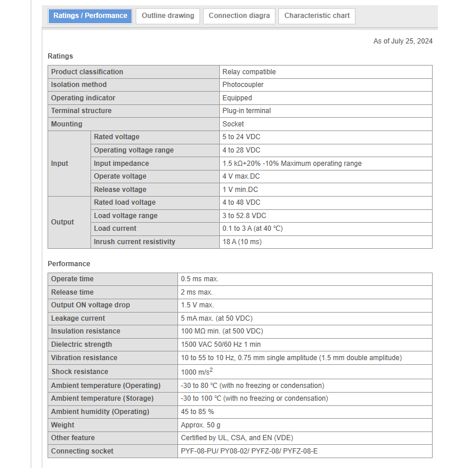Open the Characteristic chart tab
The width and height of the screenshot is (468, 468).
tap(317, 16)
